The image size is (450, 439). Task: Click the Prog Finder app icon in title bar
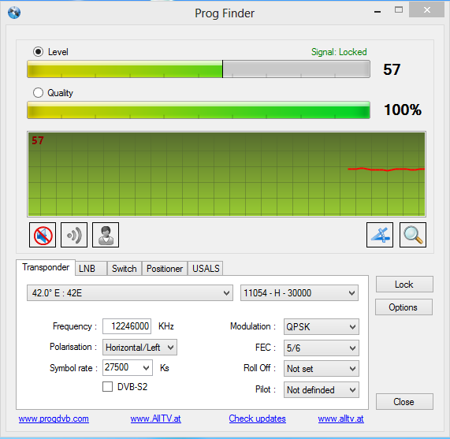point(14,13)
